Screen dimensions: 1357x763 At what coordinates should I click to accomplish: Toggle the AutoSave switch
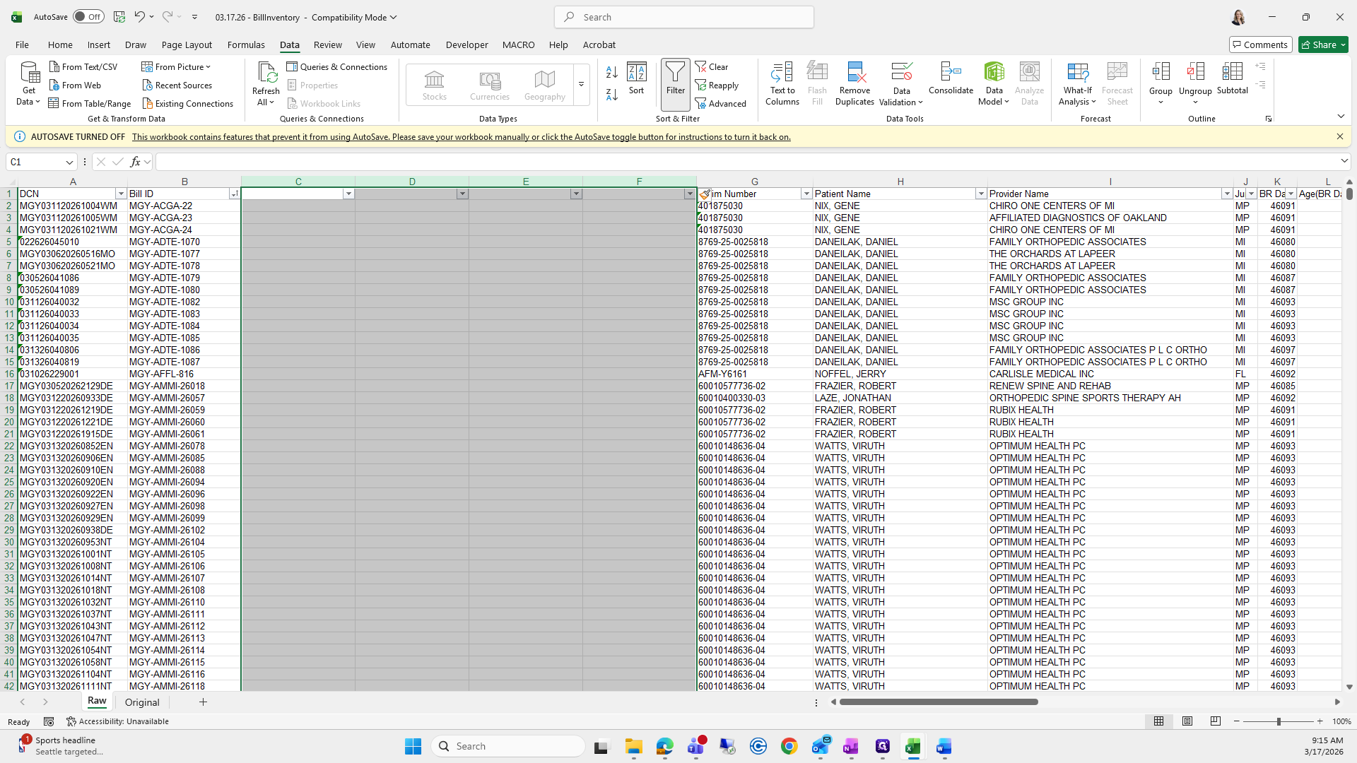(88, 17)
